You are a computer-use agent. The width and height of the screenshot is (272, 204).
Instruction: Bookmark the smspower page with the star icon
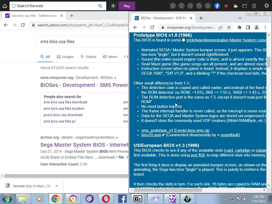coord(229,27)
